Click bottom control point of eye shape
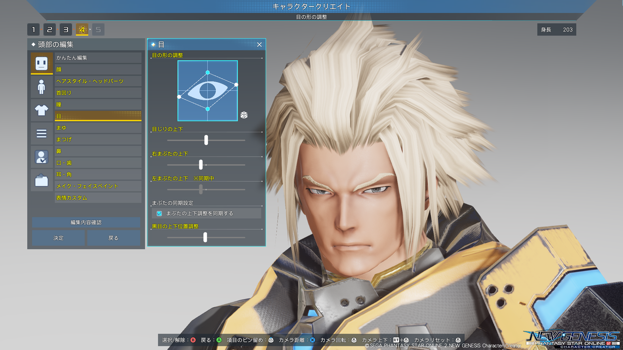This screenshot has height=350, width=623. pos(208,109)
